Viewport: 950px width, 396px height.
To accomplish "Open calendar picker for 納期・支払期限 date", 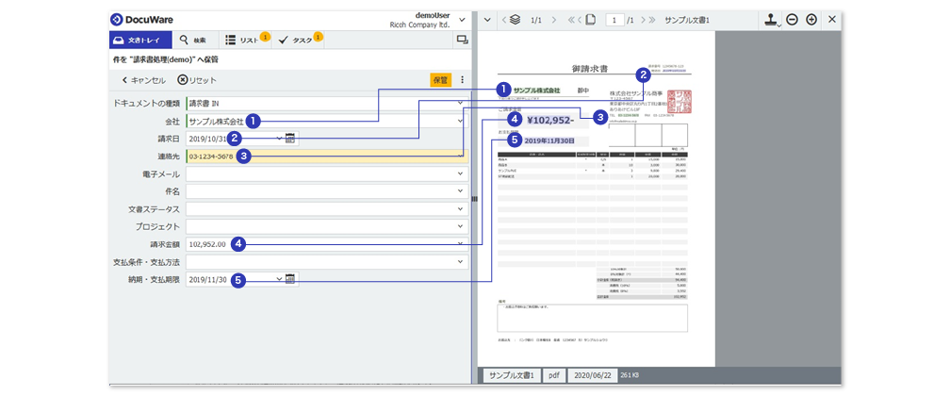I will tap(289, 279).
